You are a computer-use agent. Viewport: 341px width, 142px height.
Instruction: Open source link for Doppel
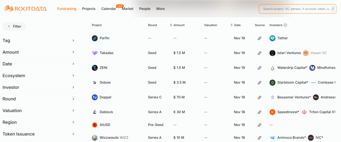point(259,97)
